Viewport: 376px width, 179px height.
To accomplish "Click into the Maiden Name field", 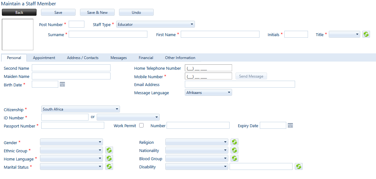I will (71, 76).
